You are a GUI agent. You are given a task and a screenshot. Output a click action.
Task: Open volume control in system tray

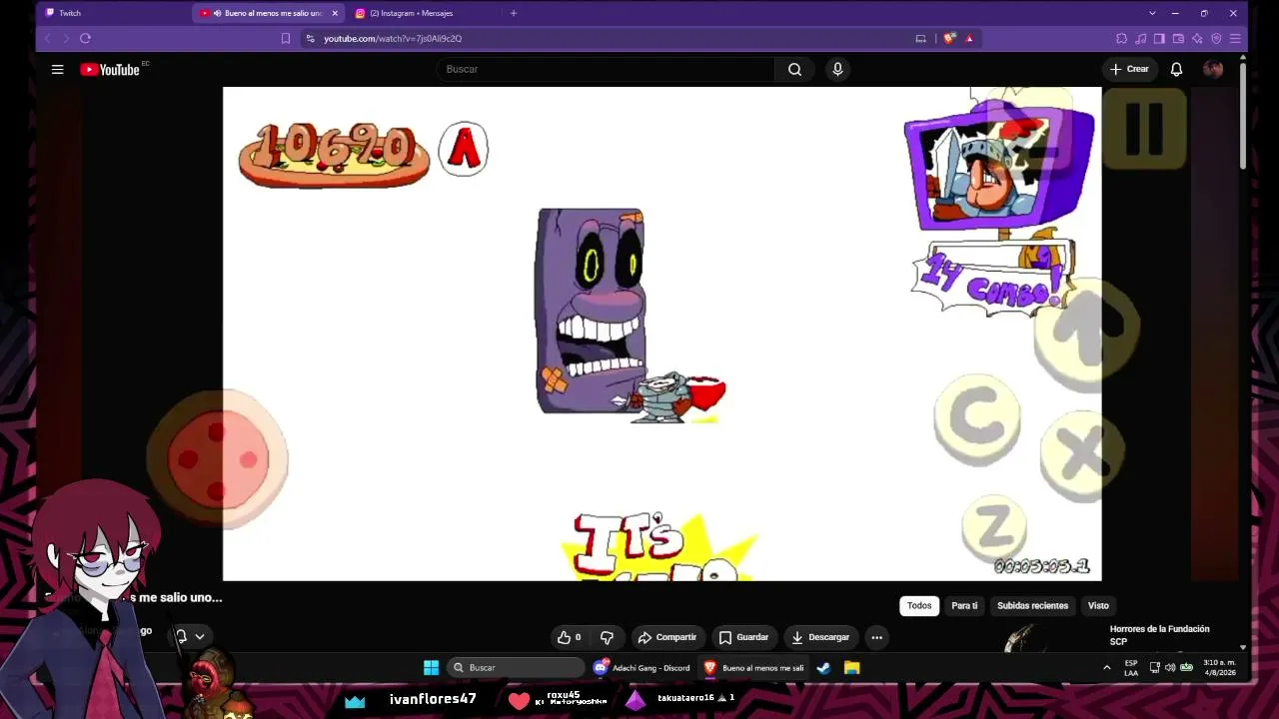pos(1170,667)
